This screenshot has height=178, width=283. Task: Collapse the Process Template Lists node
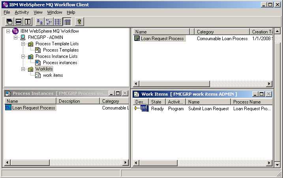pyautogui.click(x=23, y=44)
